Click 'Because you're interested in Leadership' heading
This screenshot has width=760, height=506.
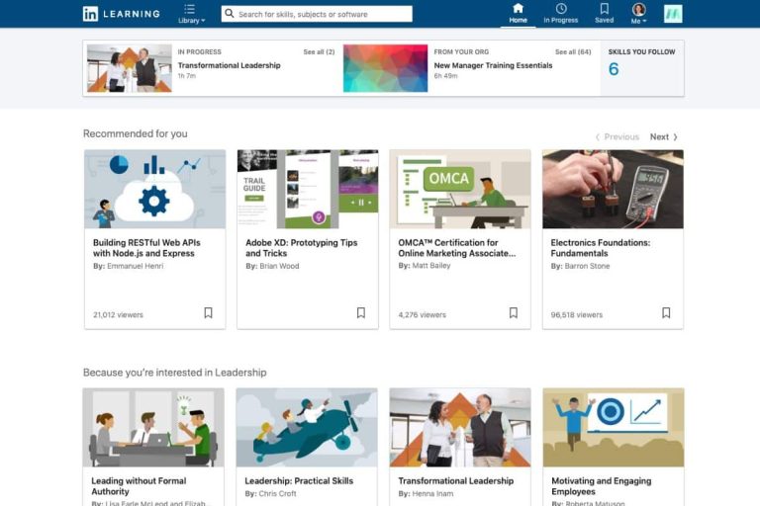[x=175, y=373]
